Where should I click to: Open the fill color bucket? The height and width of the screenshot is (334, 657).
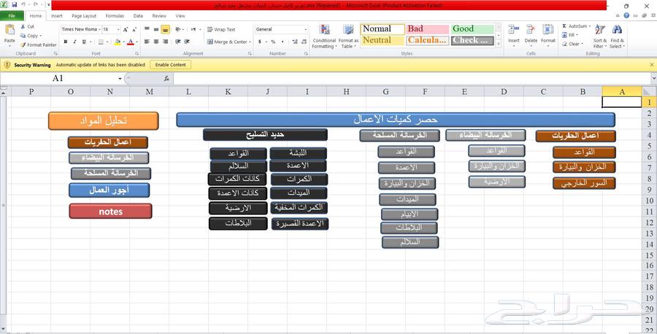[x=118, y=42]
